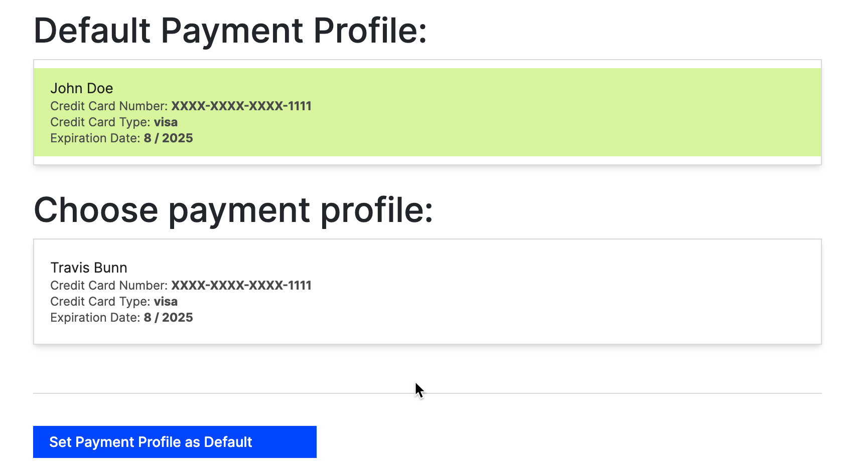842x474 pixels.
Task: Click Credit Card Type label in John Doe card
Action: (100, 122)
